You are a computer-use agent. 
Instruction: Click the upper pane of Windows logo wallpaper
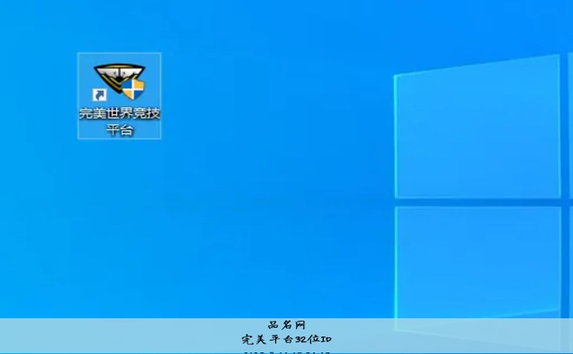click(478, 127)
